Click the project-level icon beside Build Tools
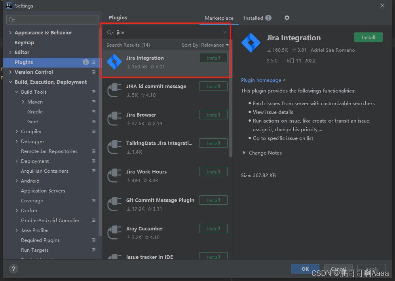Screen dimensions: 395x281 (93, 92)
